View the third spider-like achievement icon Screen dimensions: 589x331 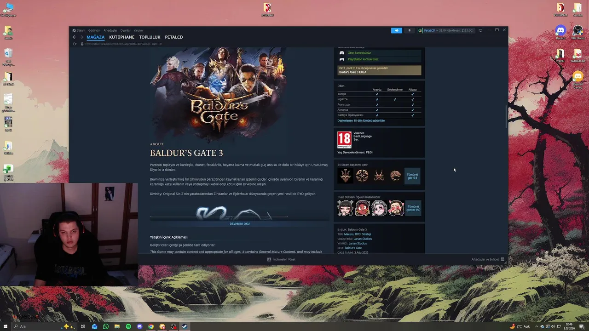click(379, 175)
